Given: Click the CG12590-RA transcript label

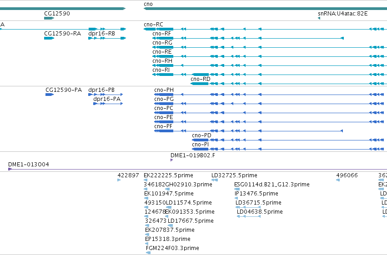Looking at the screenshot, I should pos(62,34).
